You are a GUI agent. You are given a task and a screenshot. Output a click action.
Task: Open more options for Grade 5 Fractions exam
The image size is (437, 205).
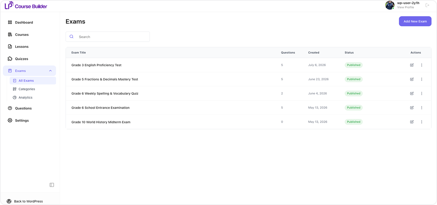[x=422, y=79]
